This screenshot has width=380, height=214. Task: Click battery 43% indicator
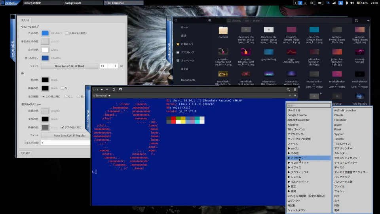[362, 3]
